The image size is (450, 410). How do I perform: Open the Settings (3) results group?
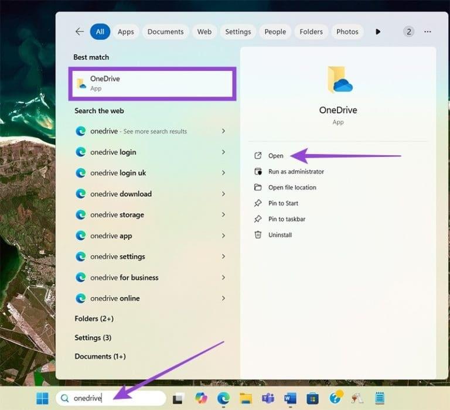point(93,338)
